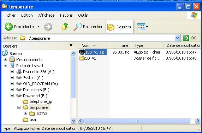Open the Edition menu
This screenshot has width=202, height=133.
pos(27,15)
